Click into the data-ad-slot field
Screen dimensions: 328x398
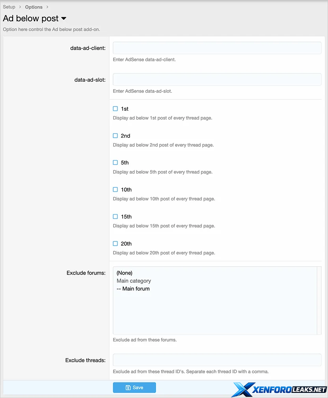click(x=217, y=79)
